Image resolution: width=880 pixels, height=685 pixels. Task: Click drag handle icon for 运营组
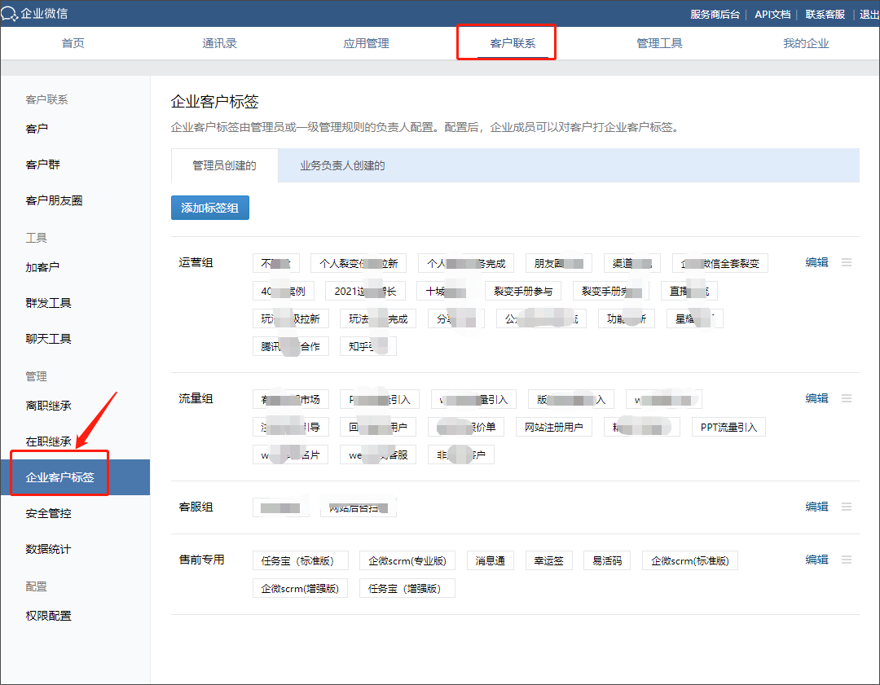pyautogui.click(x=847, y=262)
